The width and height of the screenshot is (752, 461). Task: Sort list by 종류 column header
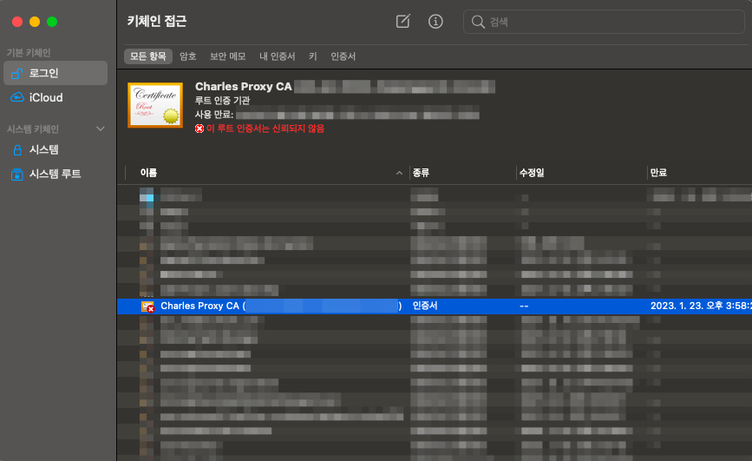421,173
